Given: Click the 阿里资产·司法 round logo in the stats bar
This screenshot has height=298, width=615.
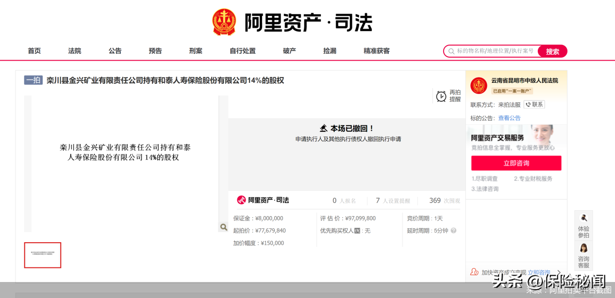Looking at the screenshot, I should coord(241,200).
